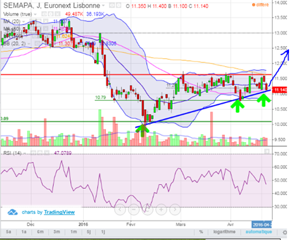Select the 3m time range
The height and width of the screenshot is (240, 291).
point(57,232)
